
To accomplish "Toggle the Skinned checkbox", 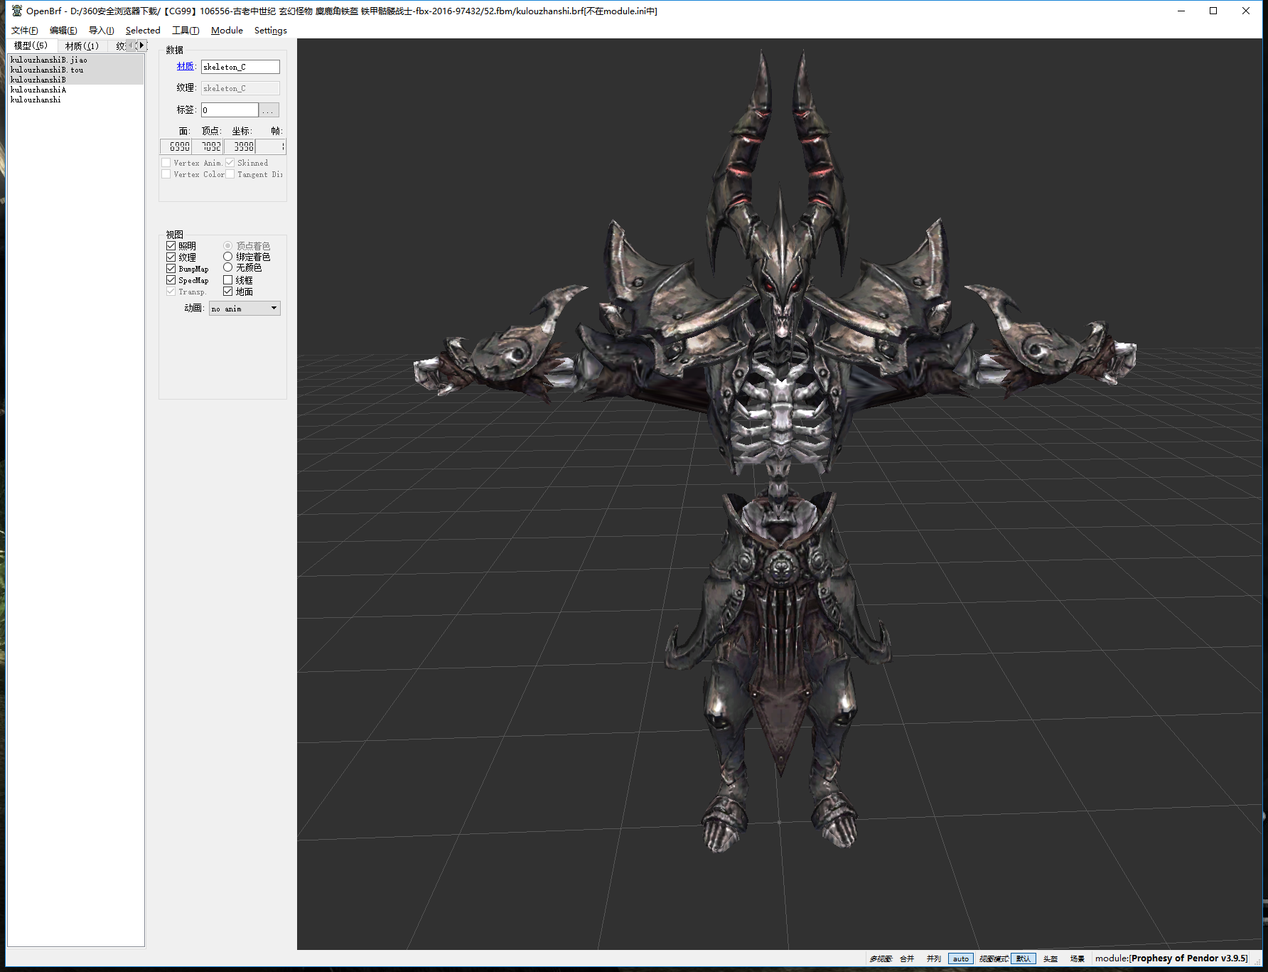I will (x=230, y=163).
